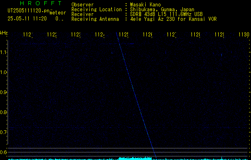Click the Receiver field label
Image resolution: width=251 pixels, height=160 pixels.
coord(83,14)
